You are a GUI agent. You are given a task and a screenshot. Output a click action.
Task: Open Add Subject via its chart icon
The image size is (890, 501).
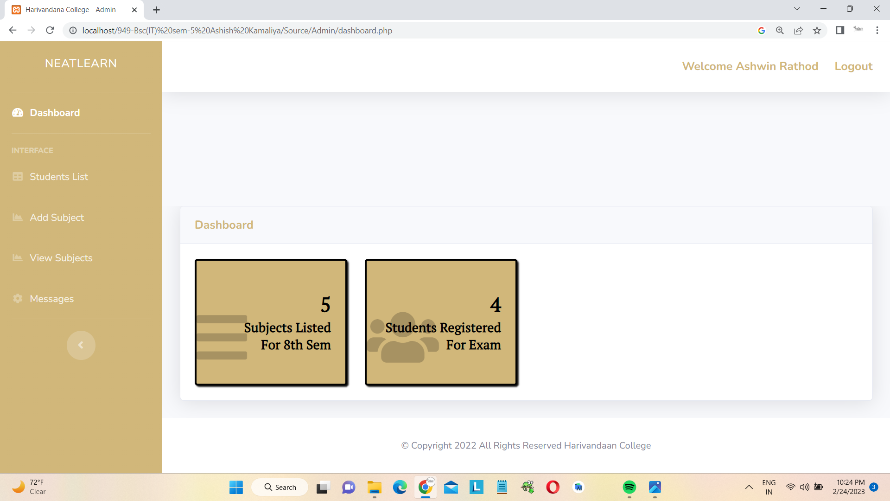[18, 217]
